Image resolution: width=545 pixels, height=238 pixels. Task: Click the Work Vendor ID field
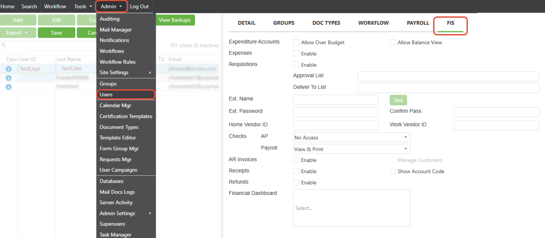[496, 125]
